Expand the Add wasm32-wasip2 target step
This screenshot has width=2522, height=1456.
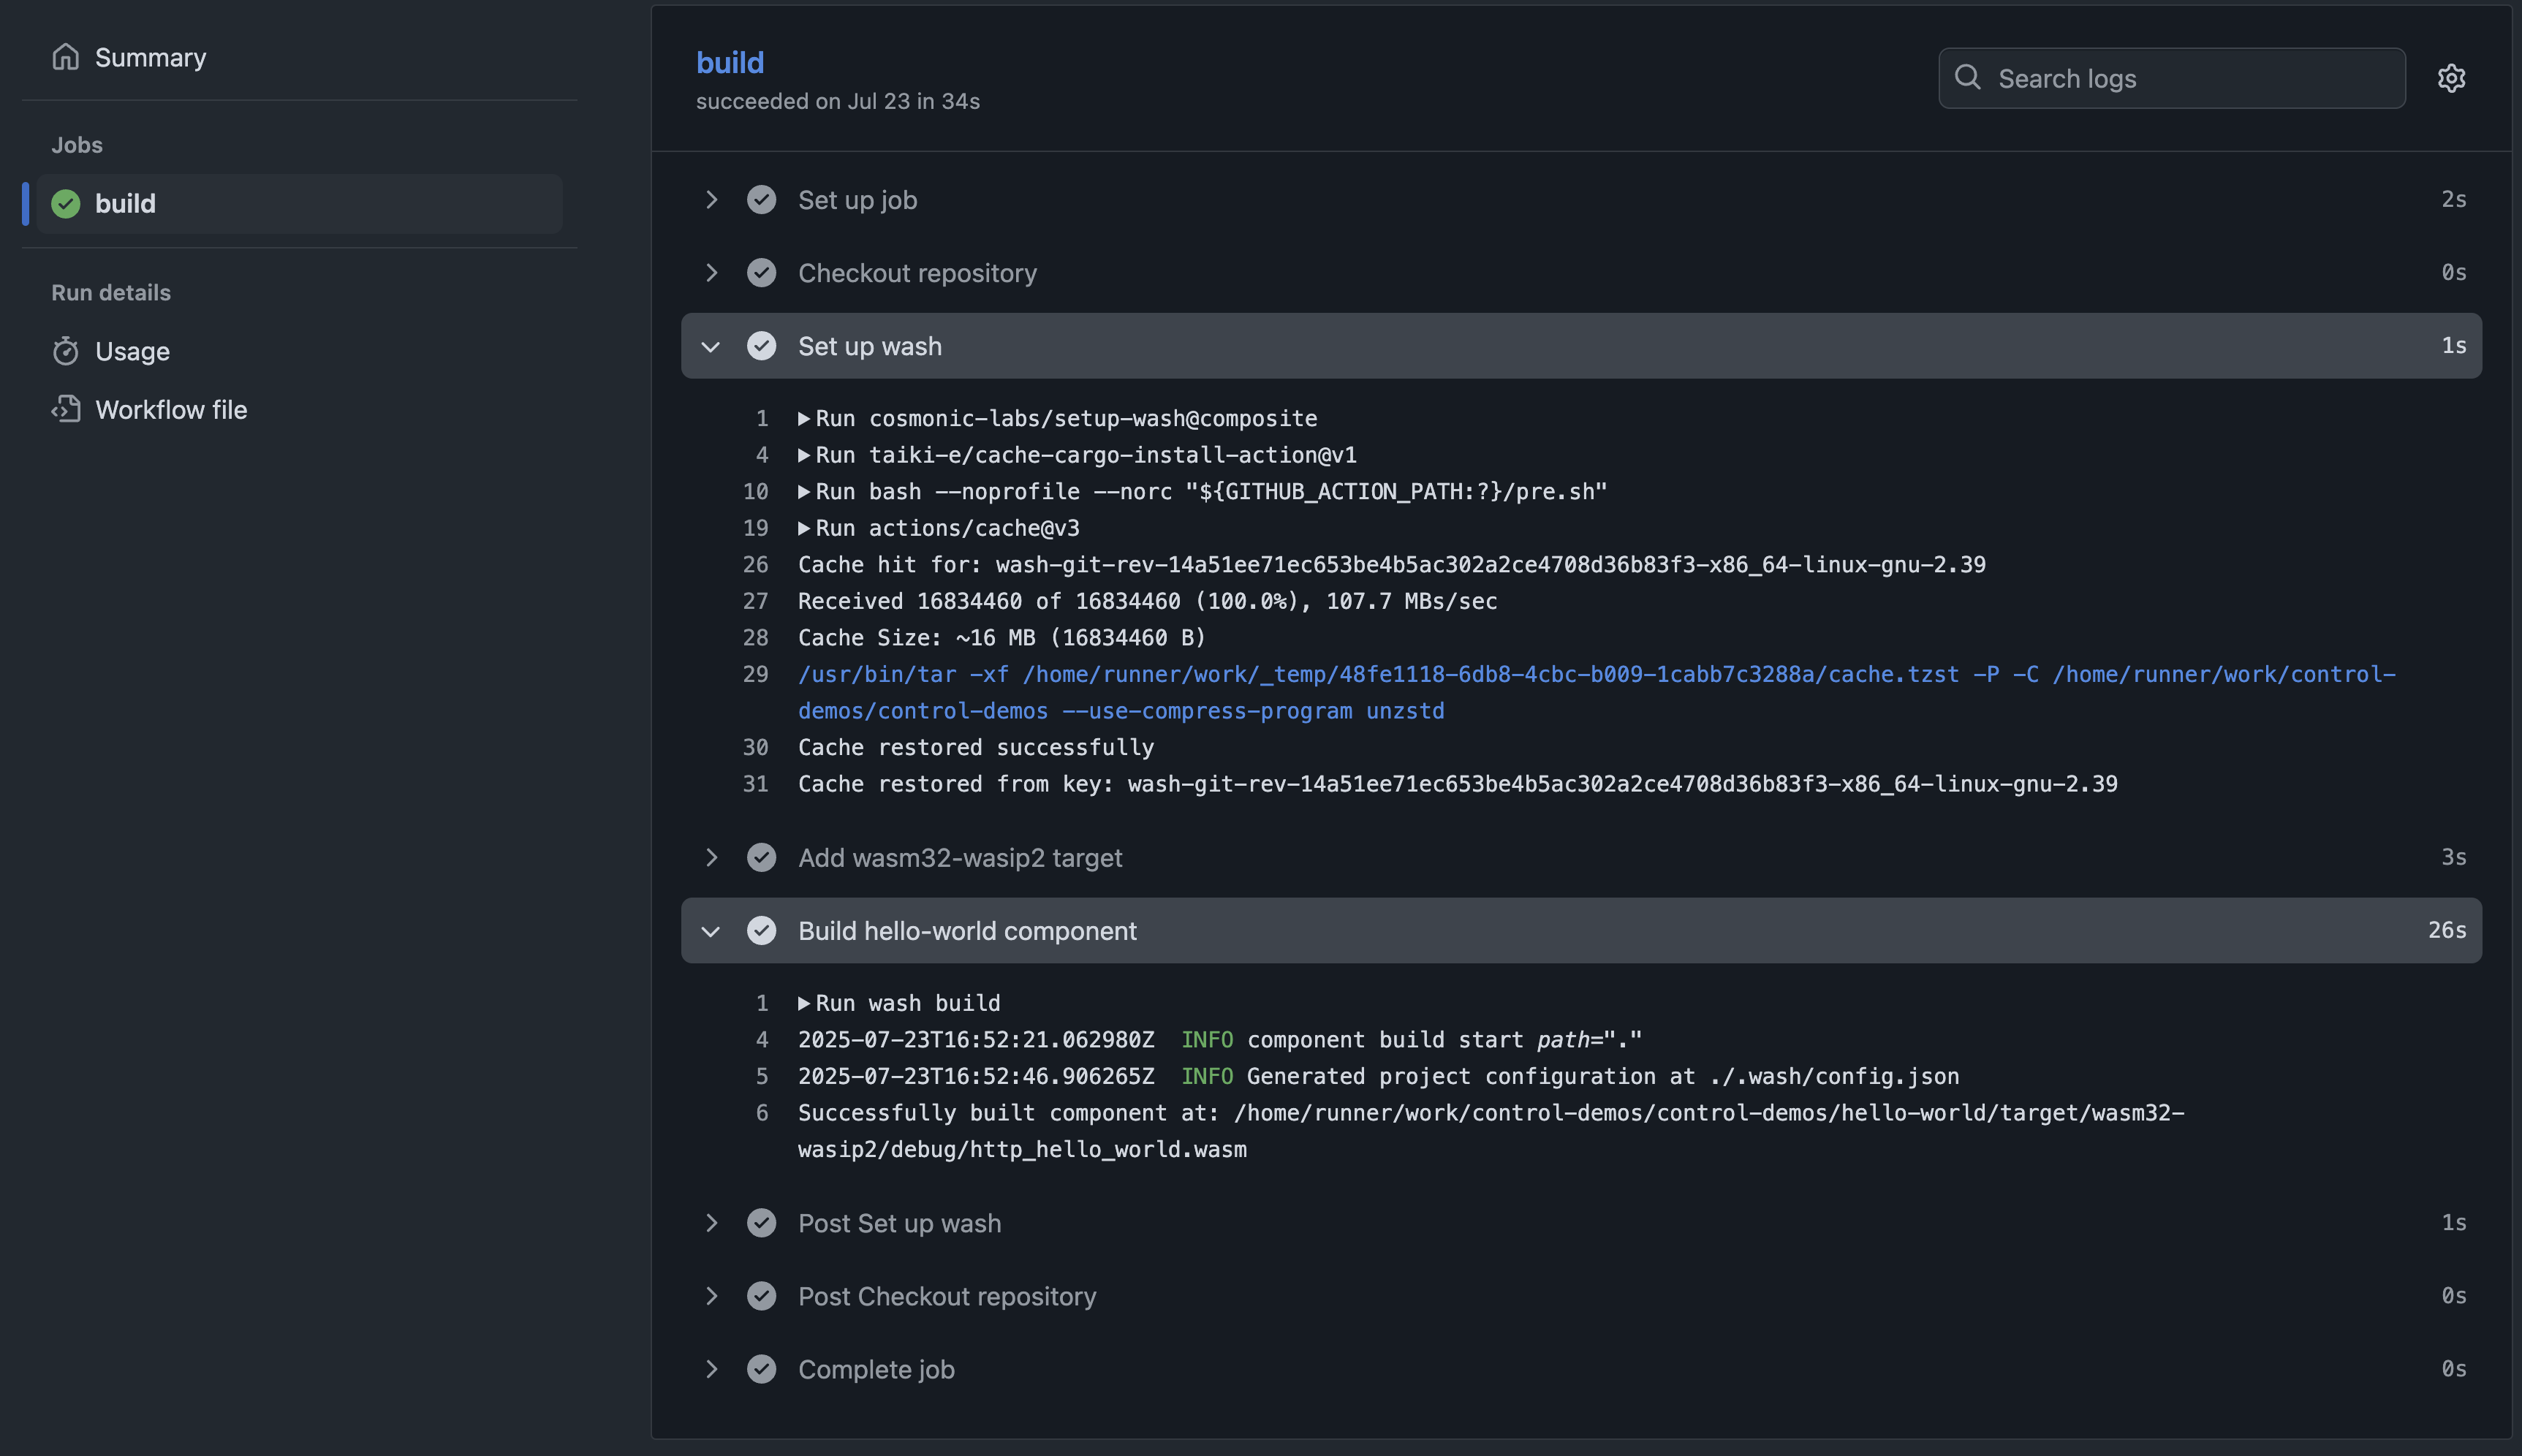point(711,857)
